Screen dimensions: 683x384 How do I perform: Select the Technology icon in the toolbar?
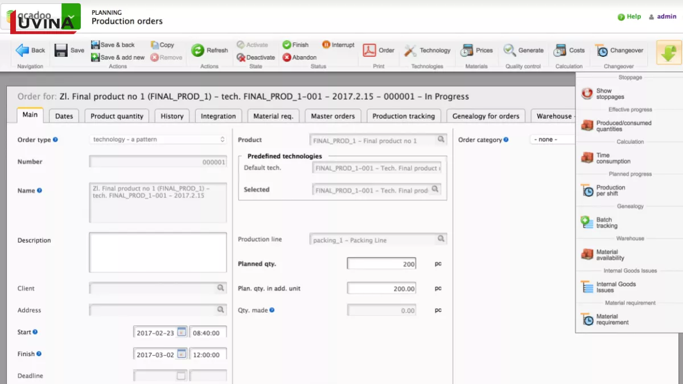tap(427, 50)
